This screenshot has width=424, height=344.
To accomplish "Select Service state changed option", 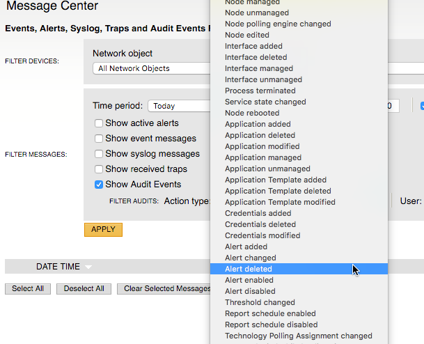I will click(x=299, y=102).
